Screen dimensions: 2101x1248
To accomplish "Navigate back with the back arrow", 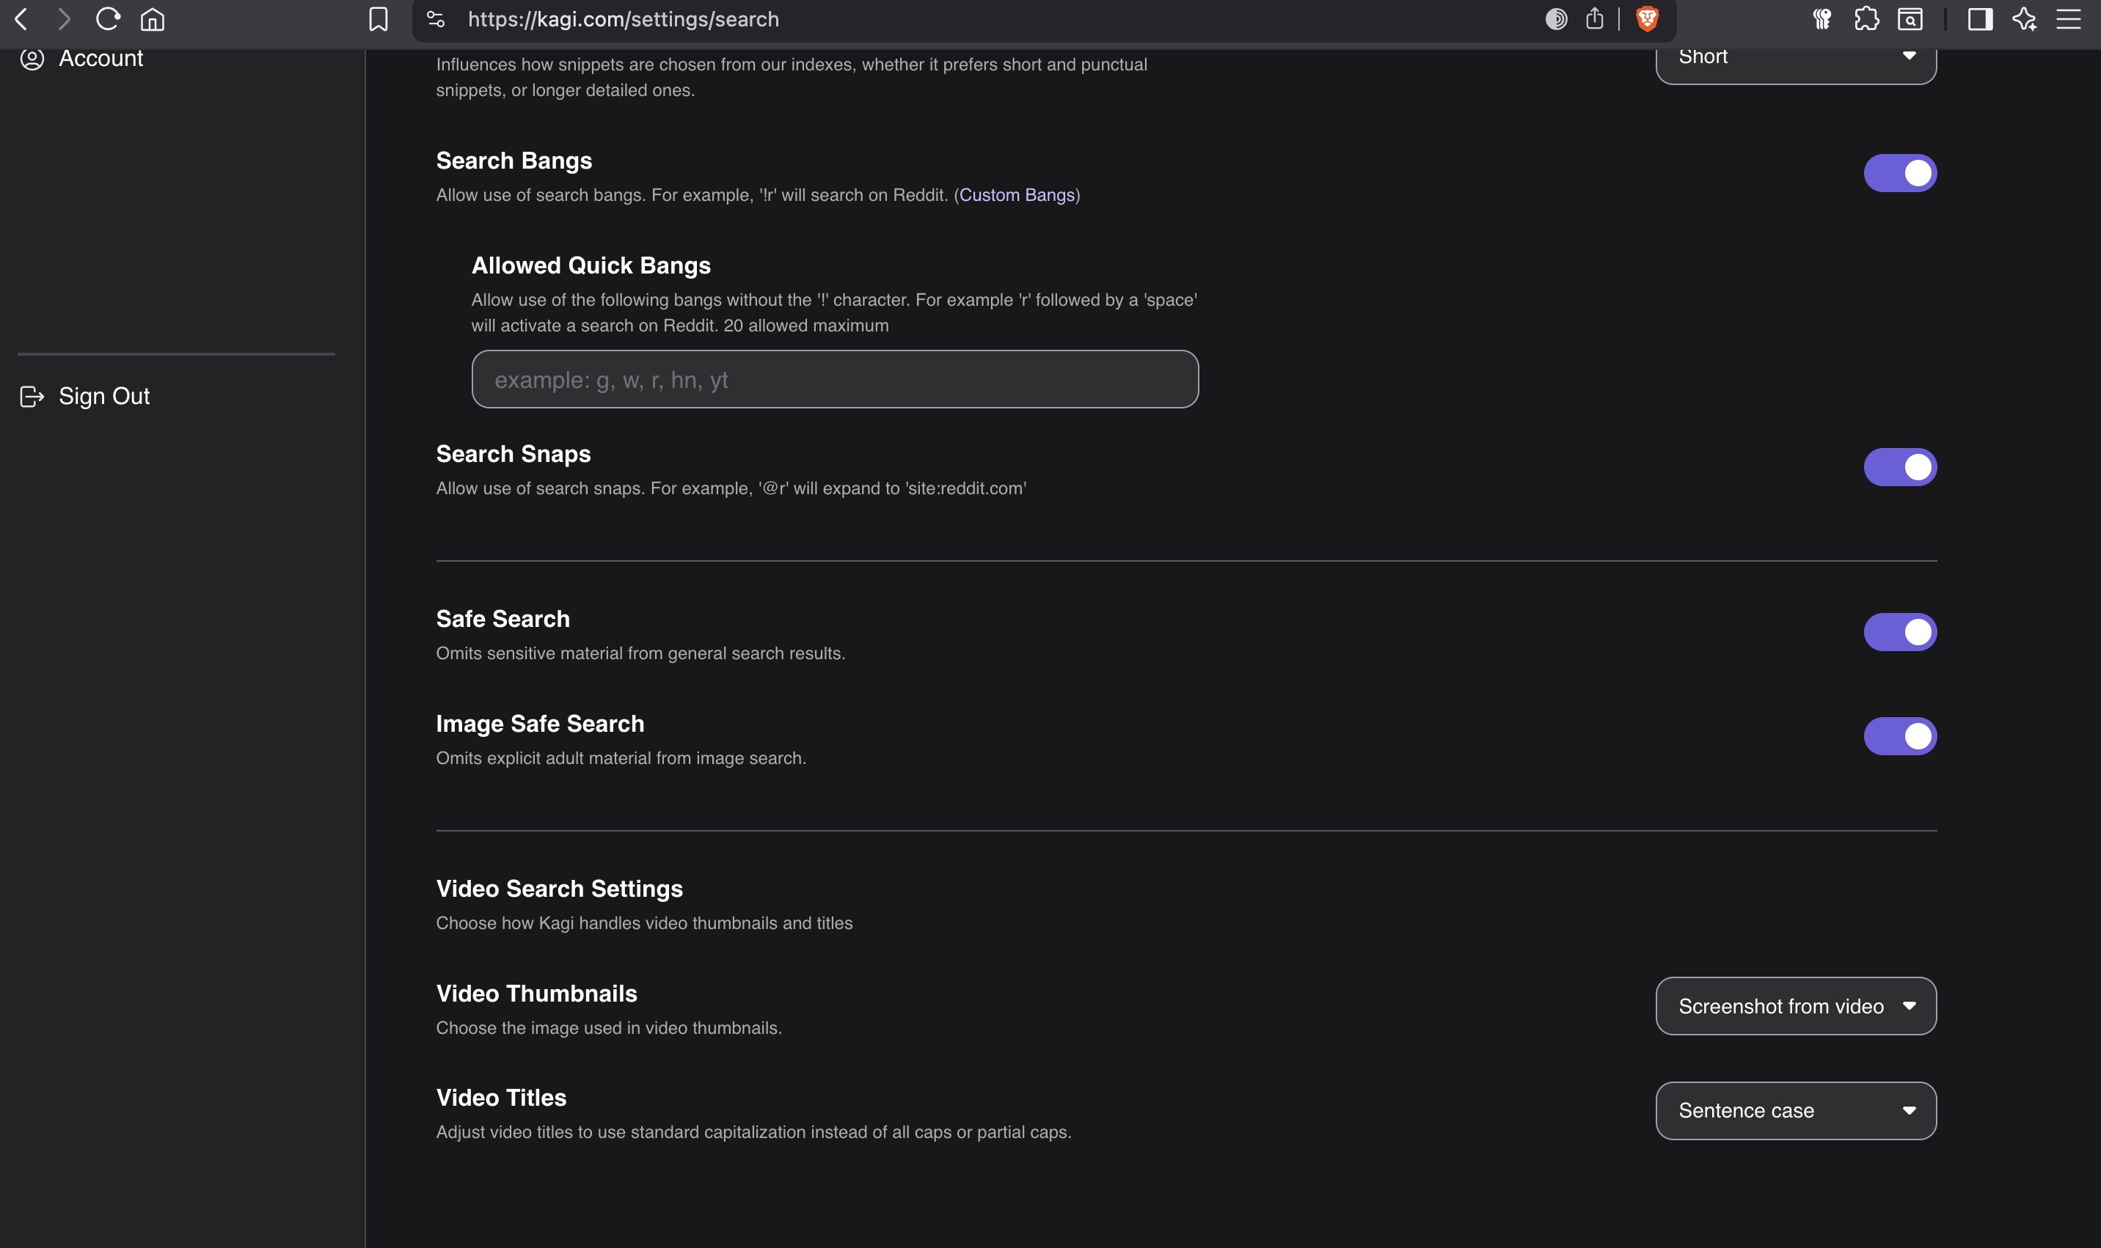I will [x=22, y=19].
